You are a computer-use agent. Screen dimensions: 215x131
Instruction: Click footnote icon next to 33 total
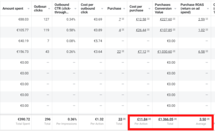click(x=124, y=119)
